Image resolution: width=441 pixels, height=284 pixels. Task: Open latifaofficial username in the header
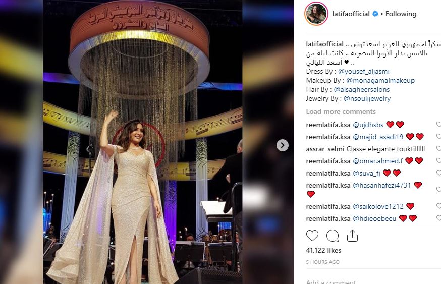(351, 14)
